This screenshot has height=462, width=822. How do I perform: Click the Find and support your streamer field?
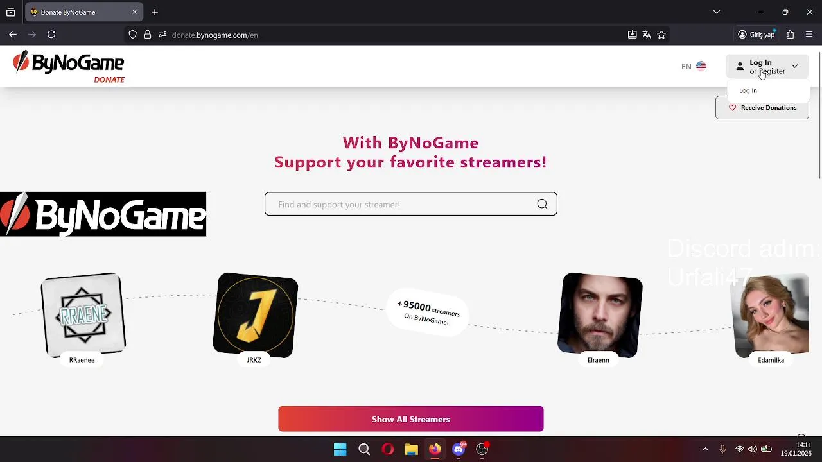click(411, 204)
